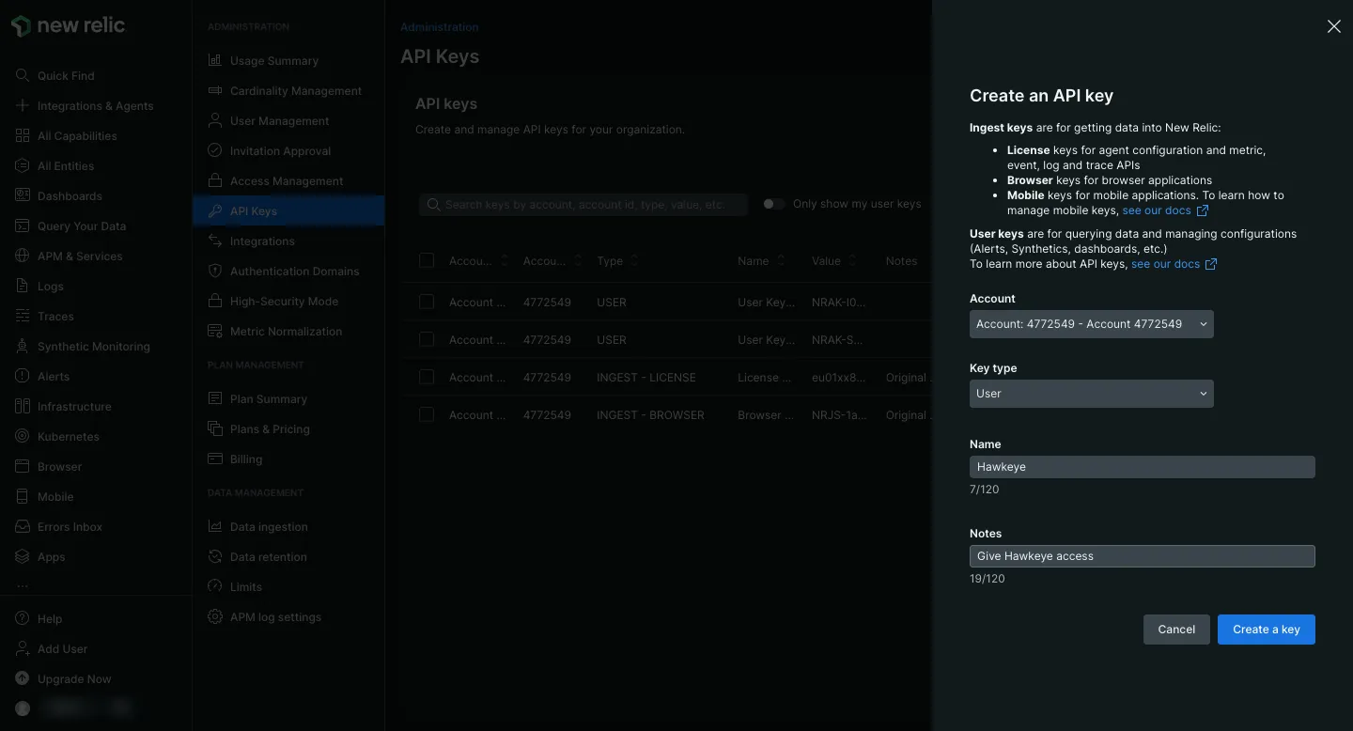Open Apps icon in sidebar
Viewport: 1353px width, 731px height.
(x=23, y=557)
